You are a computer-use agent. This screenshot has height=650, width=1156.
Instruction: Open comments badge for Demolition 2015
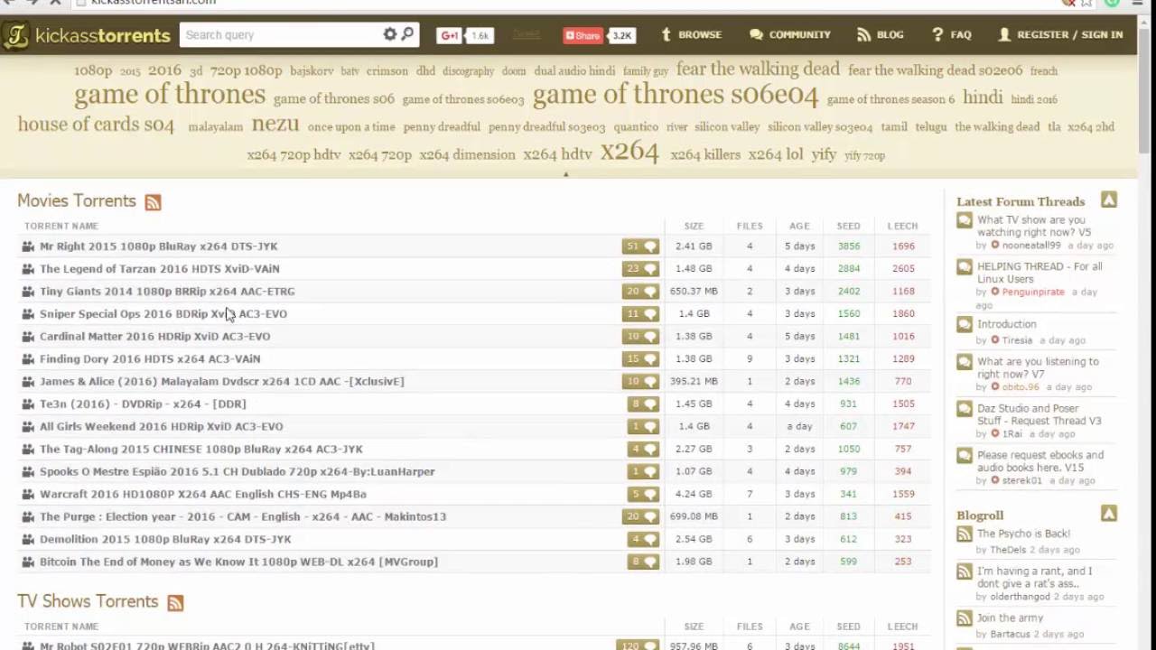[x=643, y=539]
